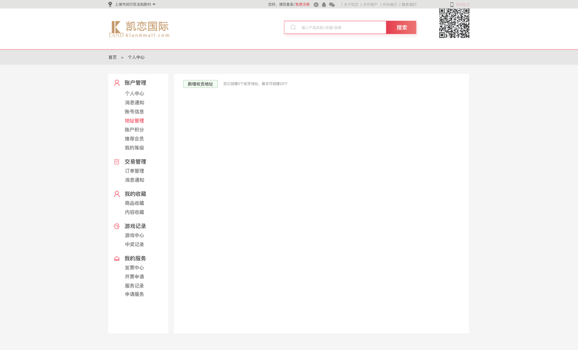Click the 免费注册 registration link

(x=303, y=4)
